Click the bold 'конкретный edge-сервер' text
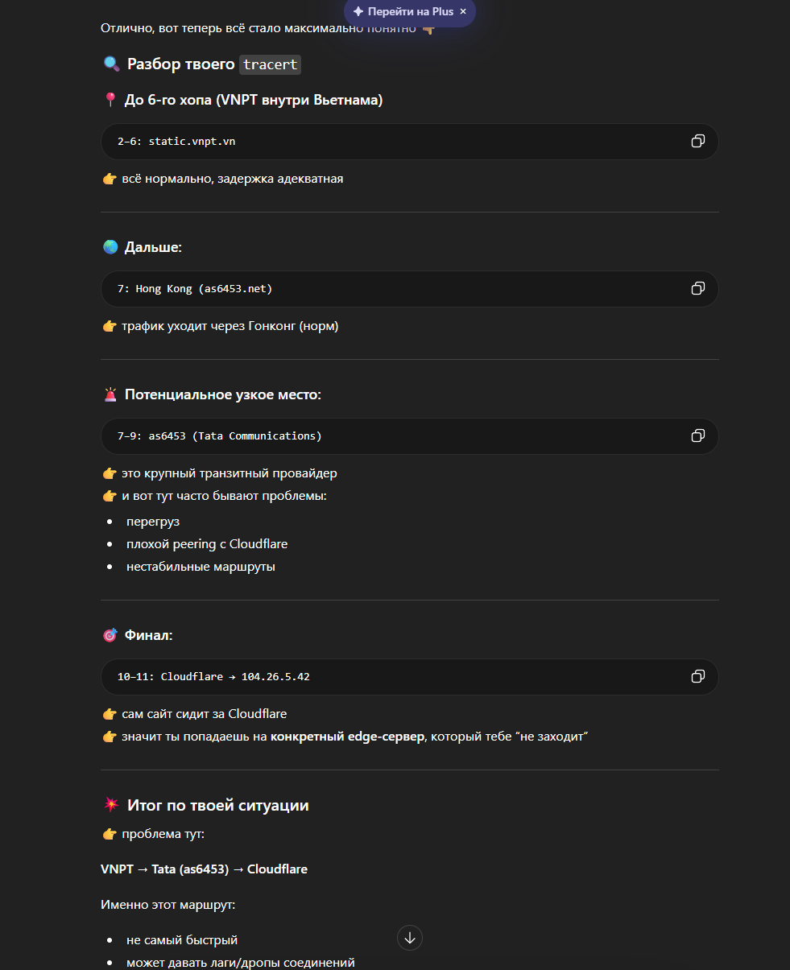This screenshot has width=790, height=970. pyautogui.click(x=347, y=737)
